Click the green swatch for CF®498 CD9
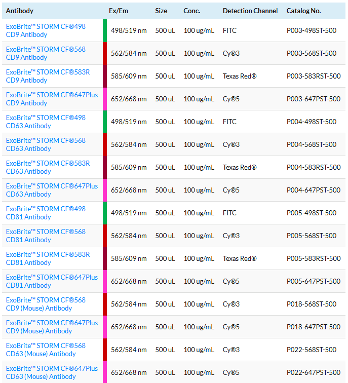Viewport: 348px width, 383px height. [105, 30]
